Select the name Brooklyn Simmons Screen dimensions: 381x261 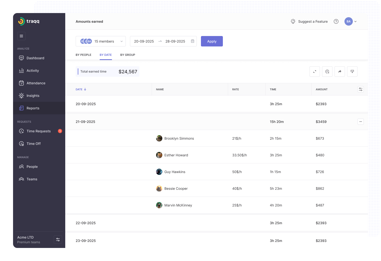(x=179, y=138)
